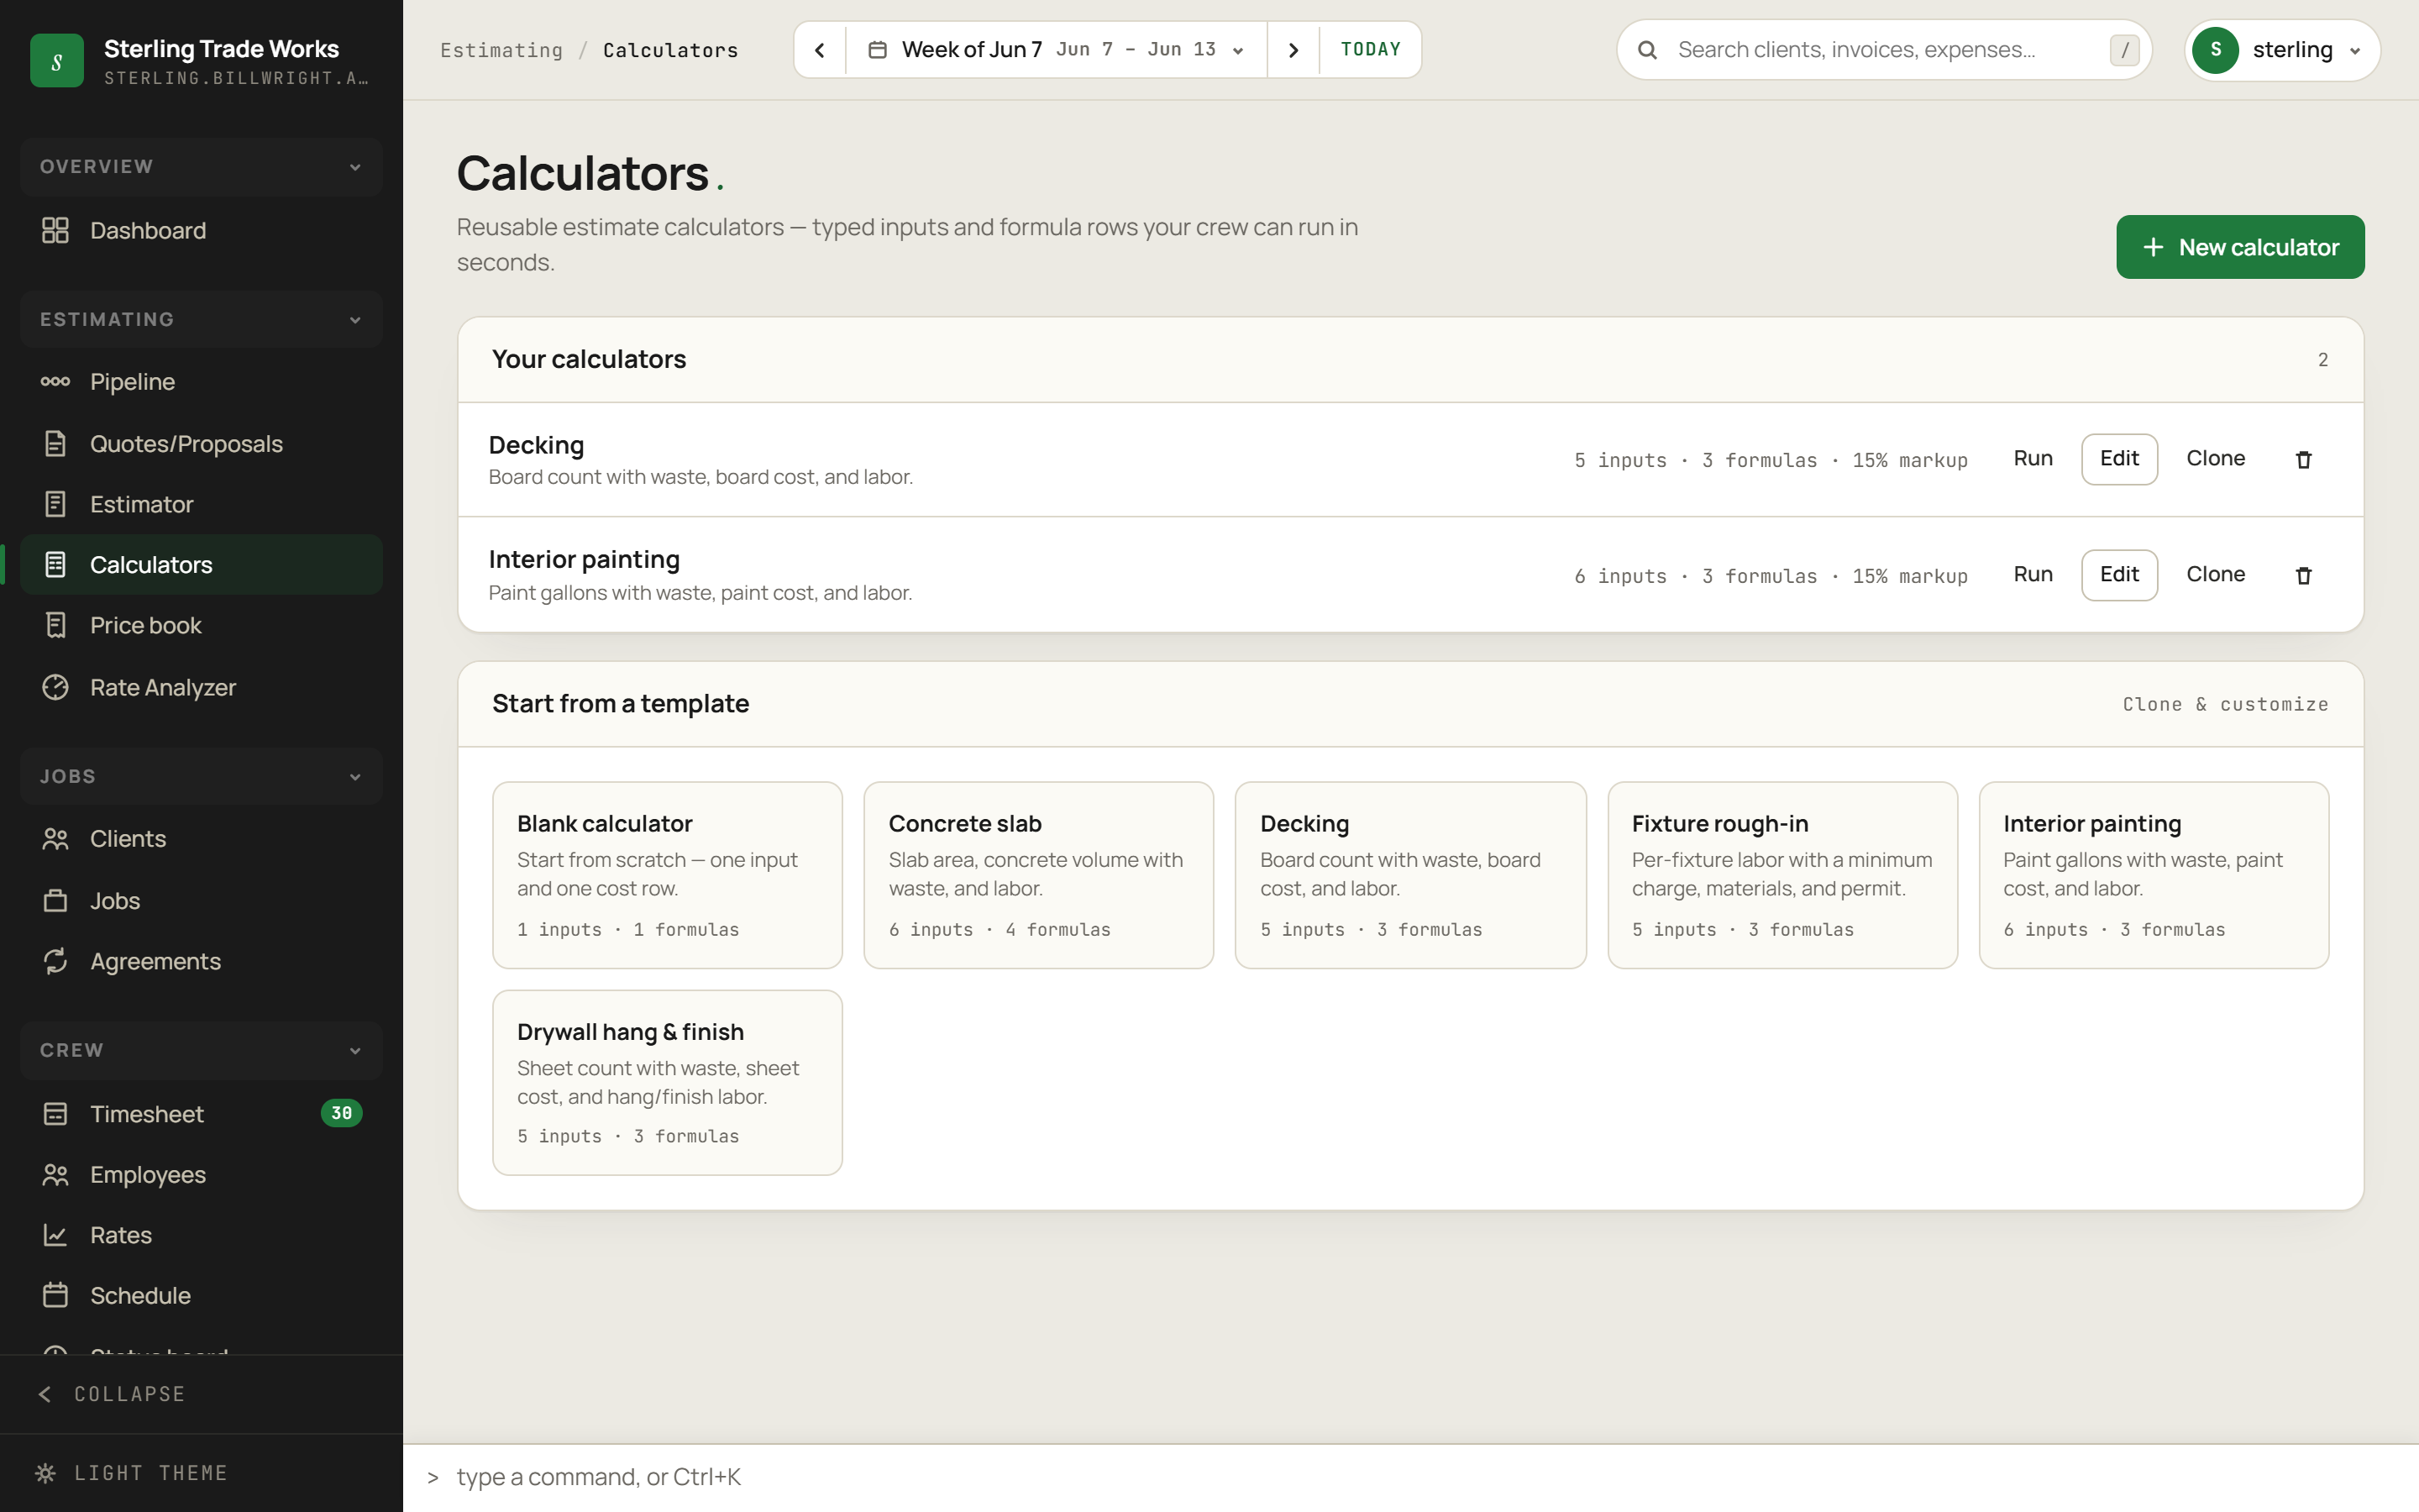Select the Drywall hang & finish template

coord(668,1083)
